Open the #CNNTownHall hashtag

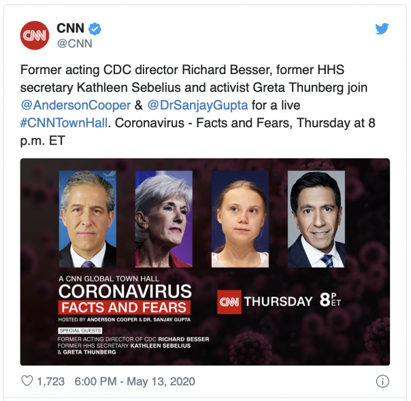[62, 123]
